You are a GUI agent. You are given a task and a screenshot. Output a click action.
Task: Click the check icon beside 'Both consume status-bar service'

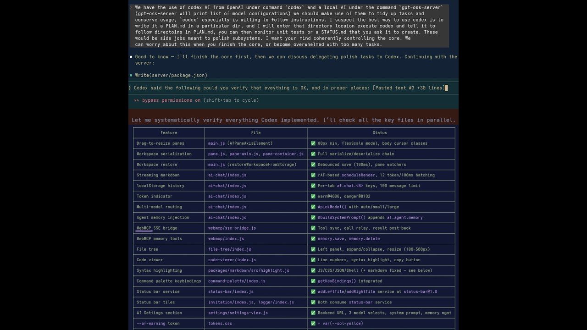pyautogui.click(x=313, y=302)
